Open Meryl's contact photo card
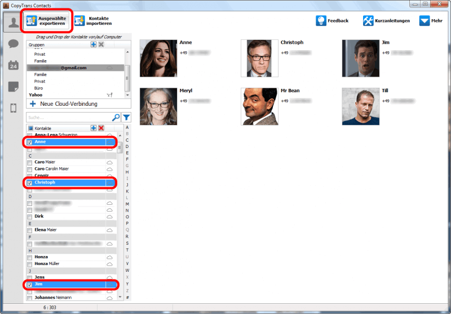The width and height of the screenshot is (451, 314). pyautogui.click(x=158, y=106)
